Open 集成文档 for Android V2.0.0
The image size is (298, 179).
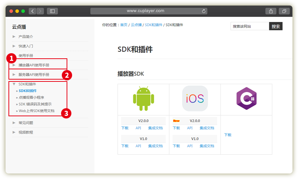(x=155, y=128)
